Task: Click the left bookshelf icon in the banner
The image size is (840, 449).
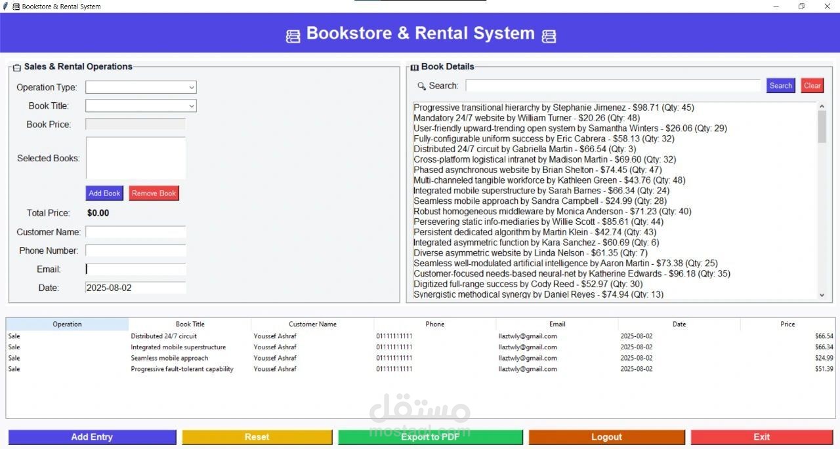Action: 293,33
